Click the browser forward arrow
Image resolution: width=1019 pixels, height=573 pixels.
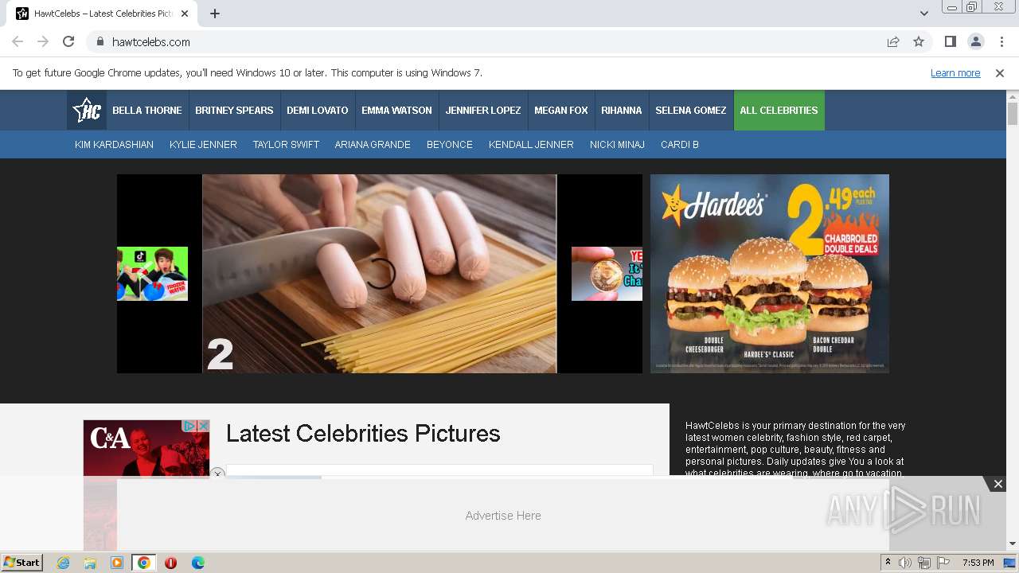pos(43,41)
